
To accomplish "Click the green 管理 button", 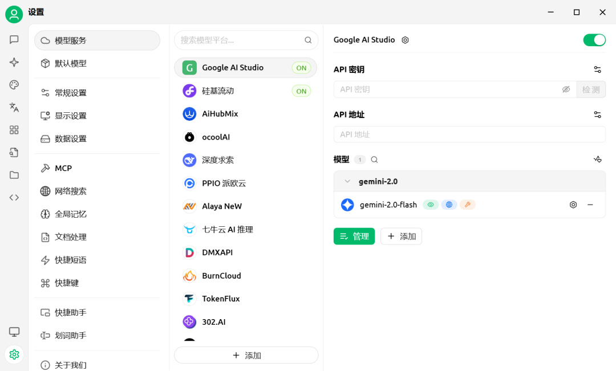I will click(x=354, y=237).
